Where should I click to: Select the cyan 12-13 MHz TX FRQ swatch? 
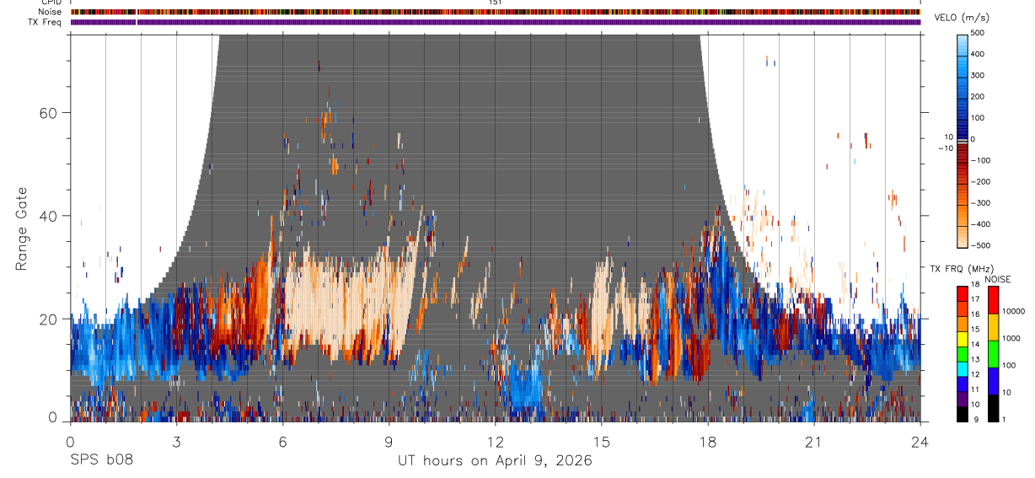[963, 368]
